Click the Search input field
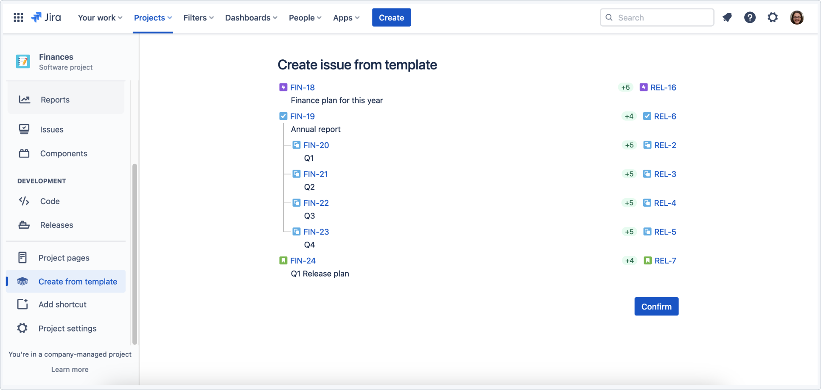Screen dimensions: 821x390 [x=657, y=17]
